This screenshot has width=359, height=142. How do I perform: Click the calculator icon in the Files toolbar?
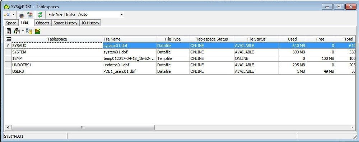(x=9, y=31)
